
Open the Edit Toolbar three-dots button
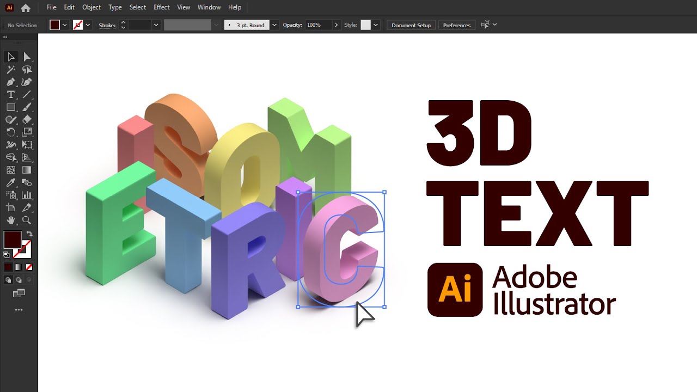[19, 310]
